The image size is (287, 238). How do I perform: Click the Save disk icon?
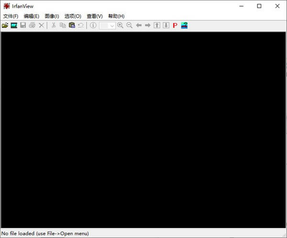(x=23, y=25)
